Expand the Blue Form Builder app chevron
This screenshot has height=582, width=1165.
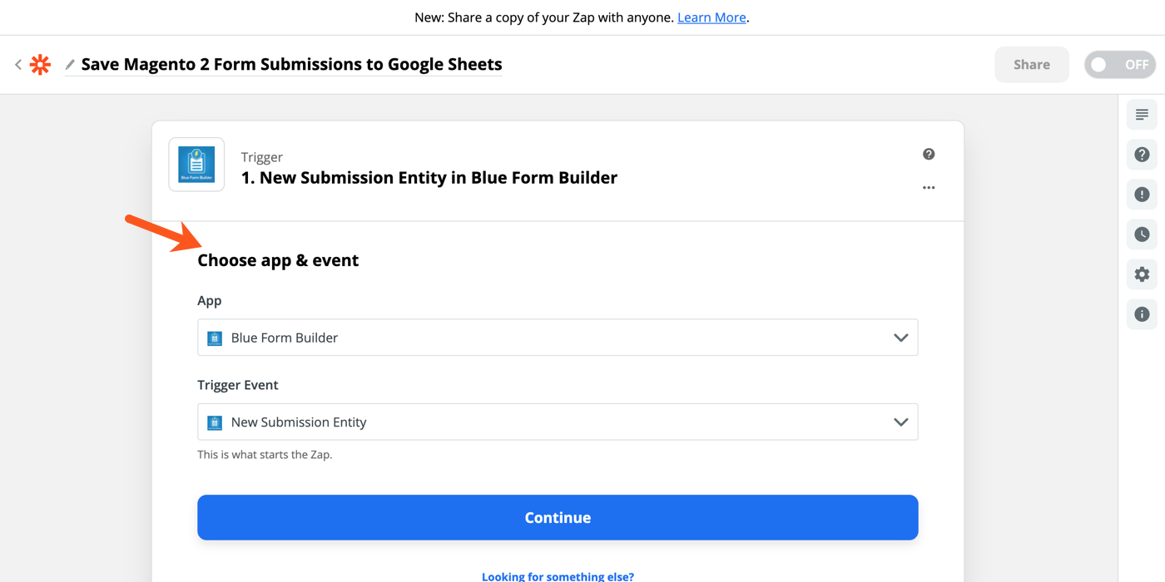900,338
